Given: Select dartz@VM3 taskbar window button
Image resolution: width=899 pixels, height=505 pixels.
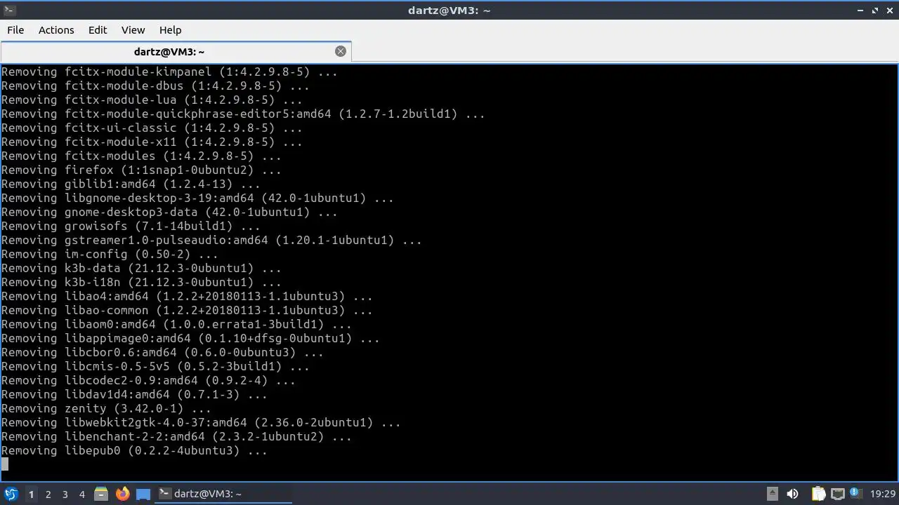Looking at the screenshot, I should (x=223, y=494).
